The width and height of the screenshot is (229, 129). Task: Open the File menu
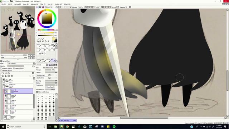(x=4, y=4)
